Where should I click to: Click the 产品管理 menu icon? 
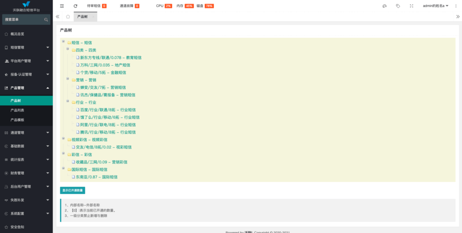click(x=6, y=88)
